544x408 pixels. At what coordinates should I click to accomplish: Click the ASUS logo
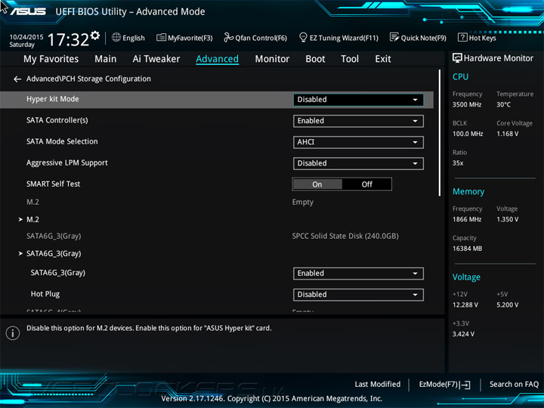(x=28, y=11)
